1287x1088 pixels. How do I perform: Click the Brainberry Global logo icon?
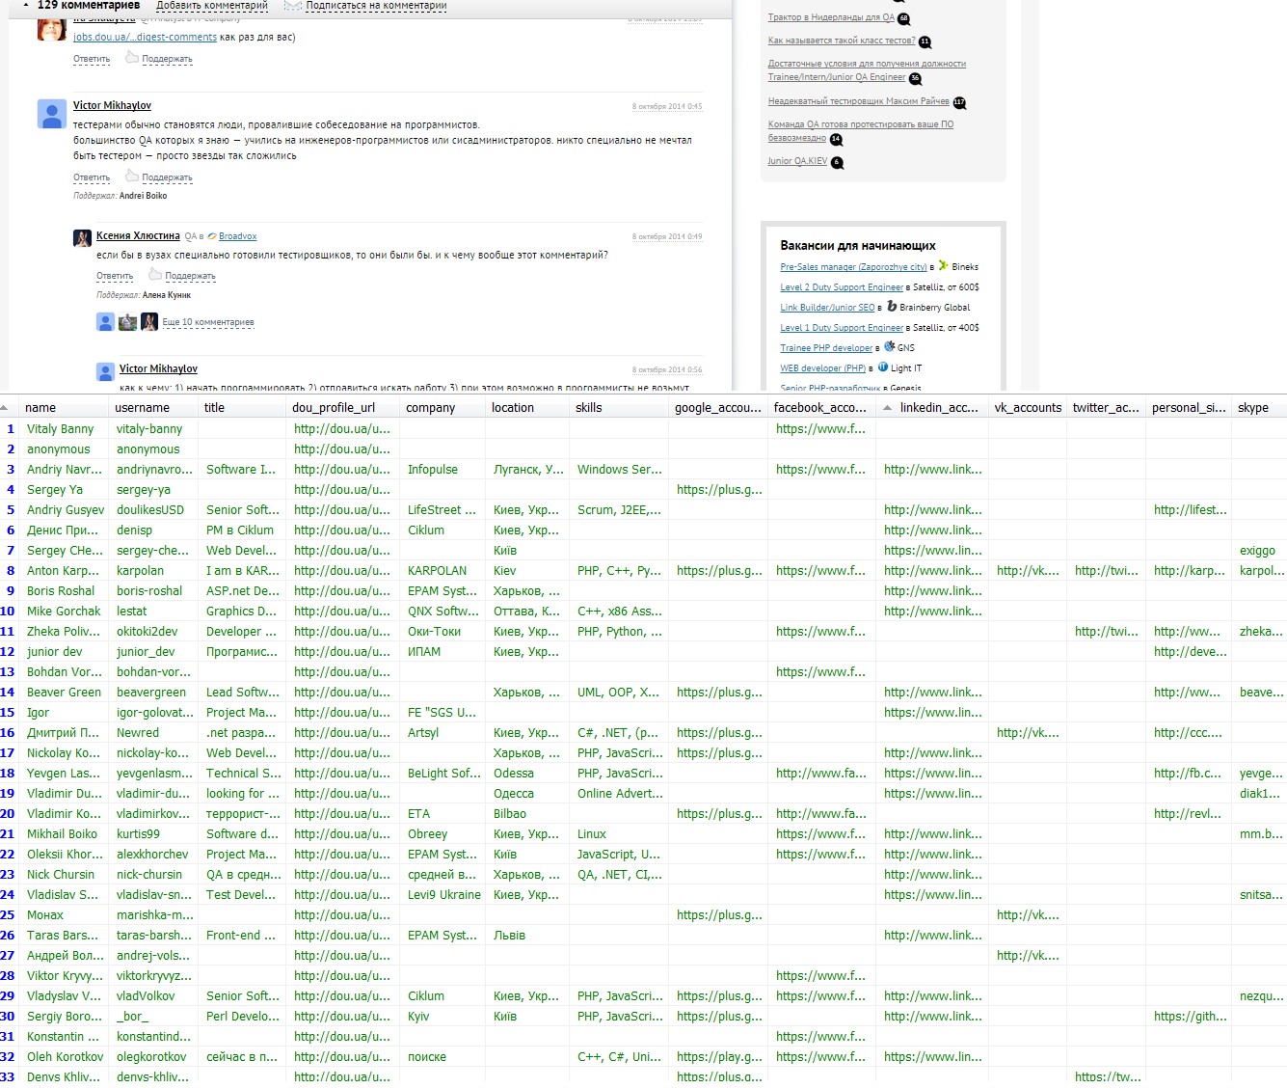point(892,307)
